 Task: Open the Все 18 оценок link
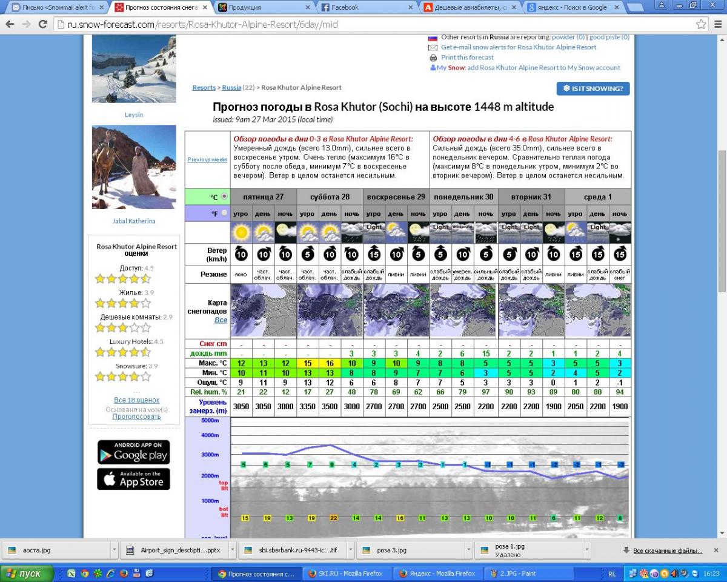(136, 400)
